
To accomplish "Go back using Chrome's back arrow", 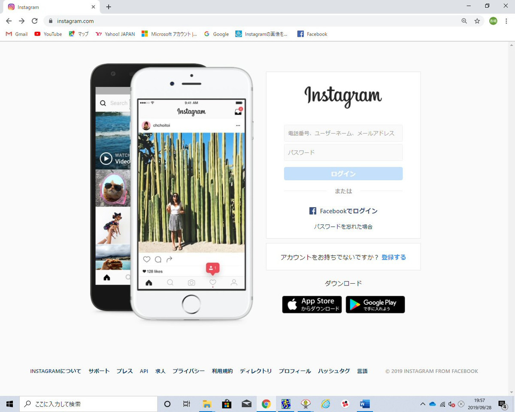I will (x=9, y=21).
